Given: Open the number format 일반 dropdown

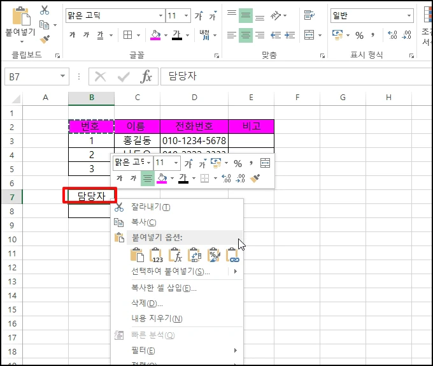Looking at the screenshot, I should (x=409, y=16).
